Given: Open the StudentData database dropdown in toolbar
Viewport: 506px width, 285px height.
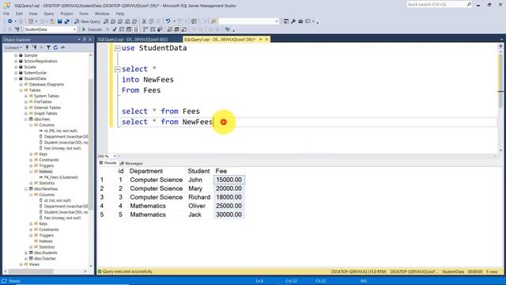Looking at the screenshot, I should point(74,29).
